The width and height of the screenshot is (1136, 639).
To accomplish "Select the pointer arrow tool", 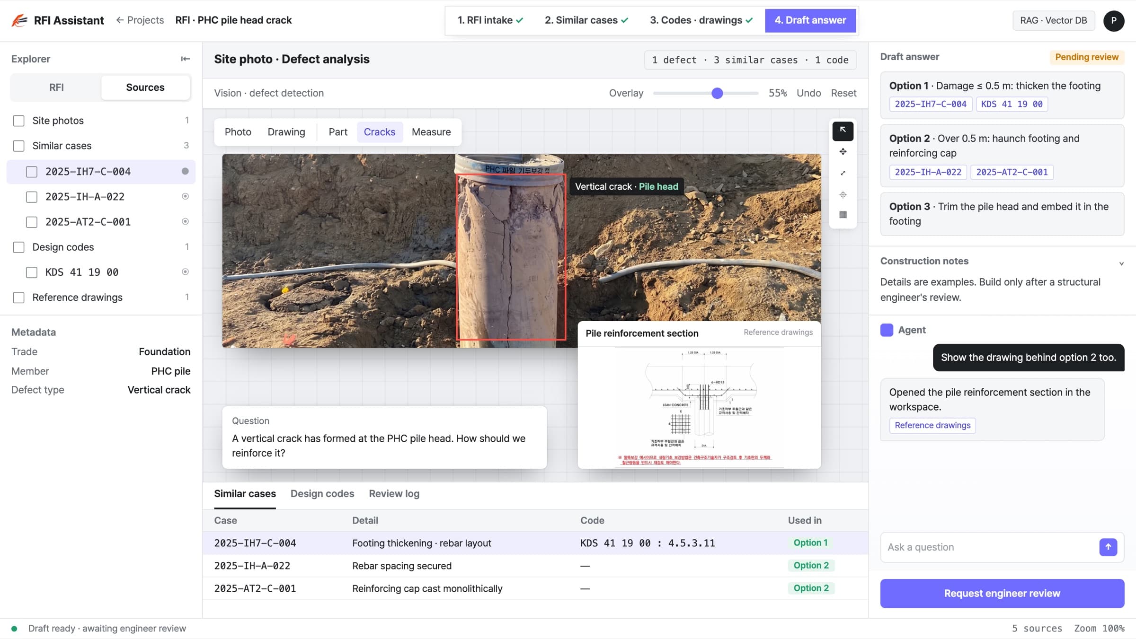I will (x=843, y=131).
